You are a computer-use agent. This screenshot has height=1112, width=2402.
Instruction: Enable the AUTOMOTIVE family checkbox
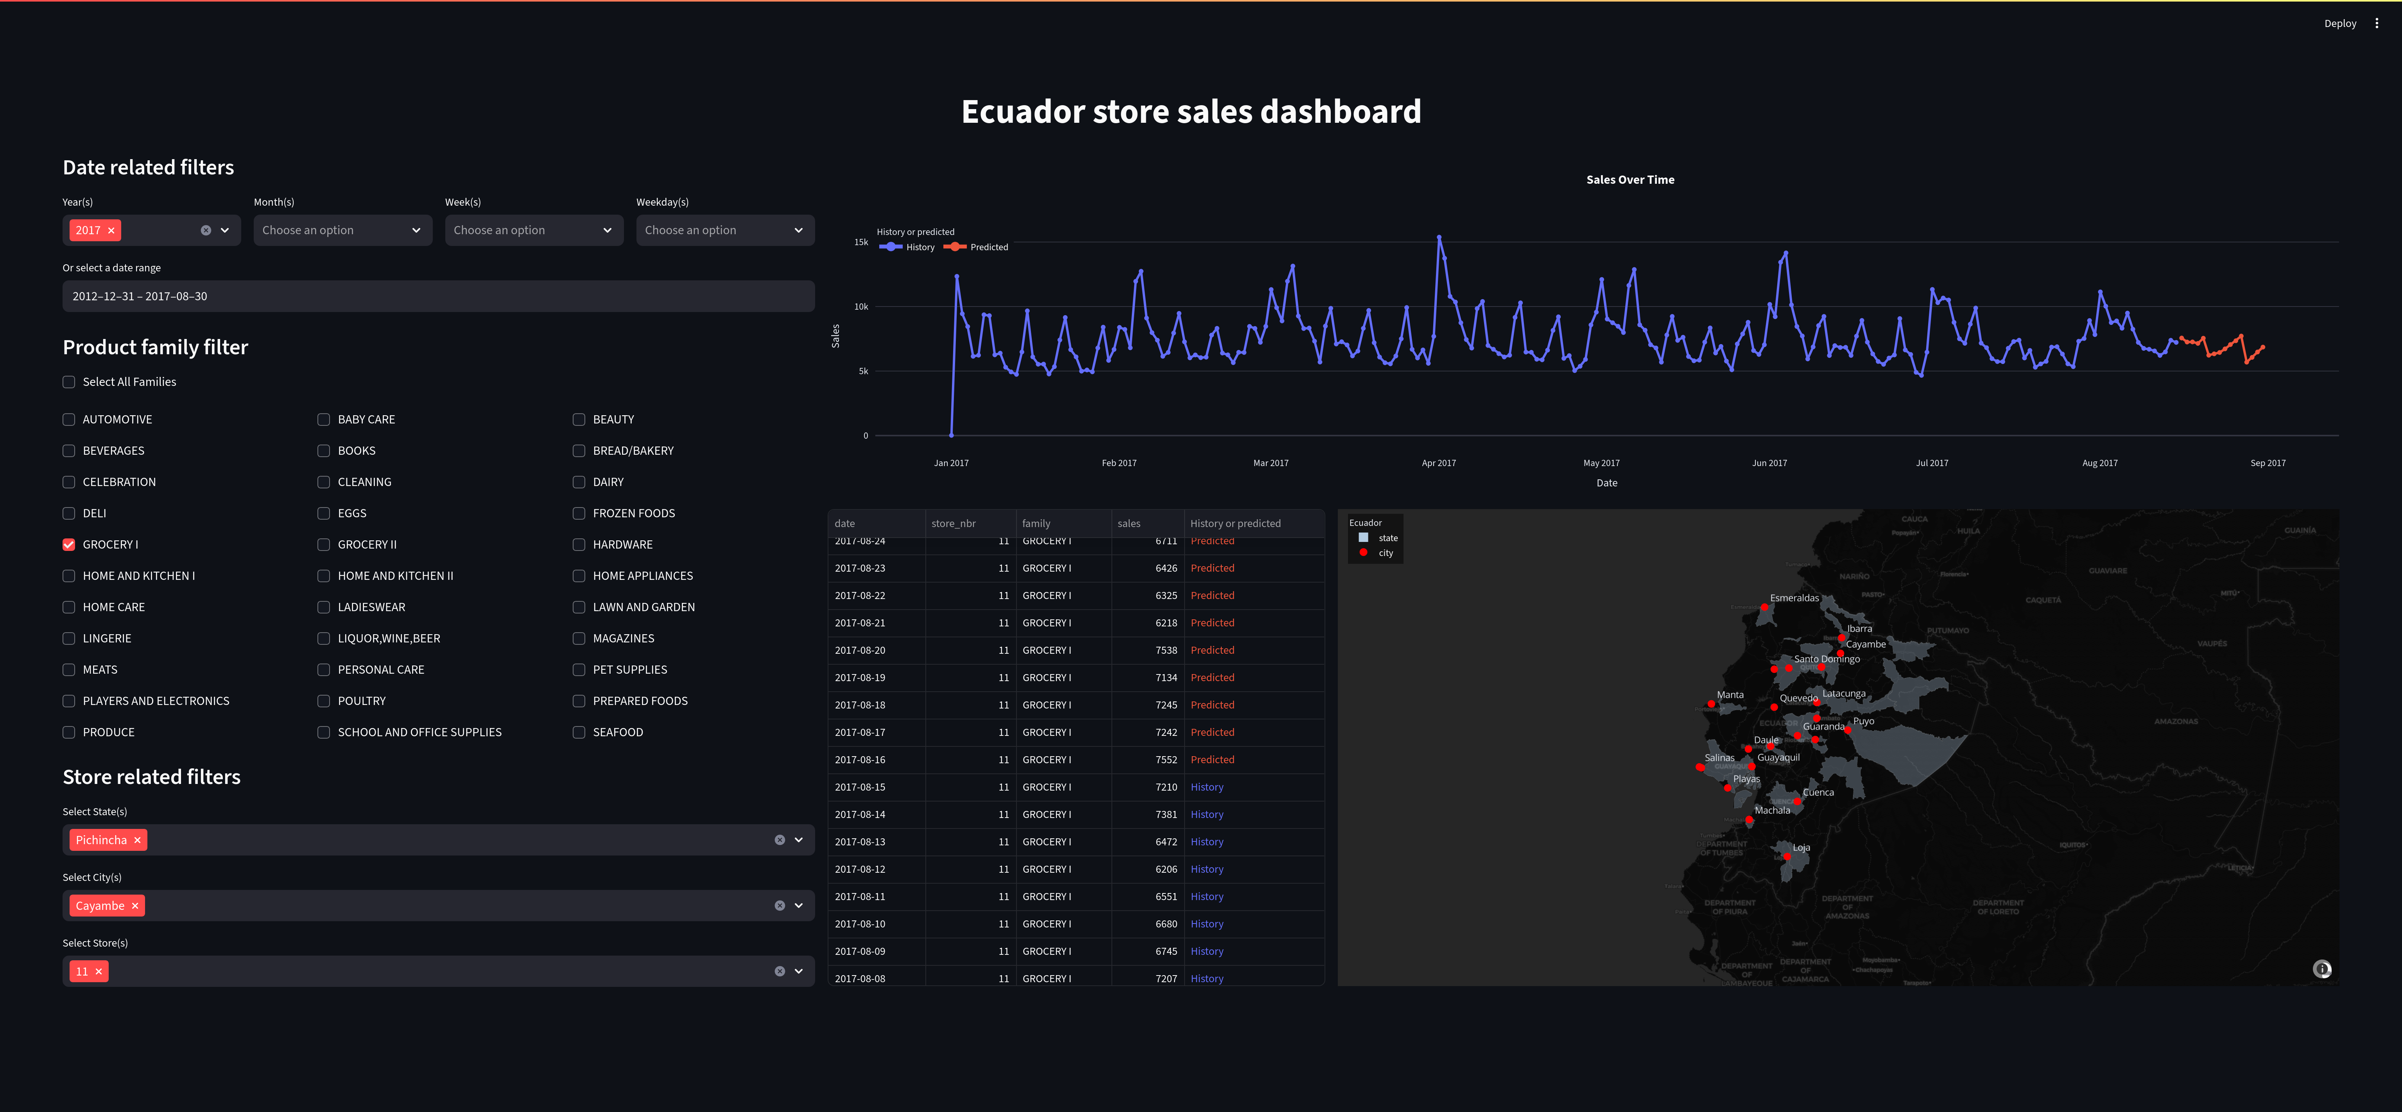(x=69, y=420)
